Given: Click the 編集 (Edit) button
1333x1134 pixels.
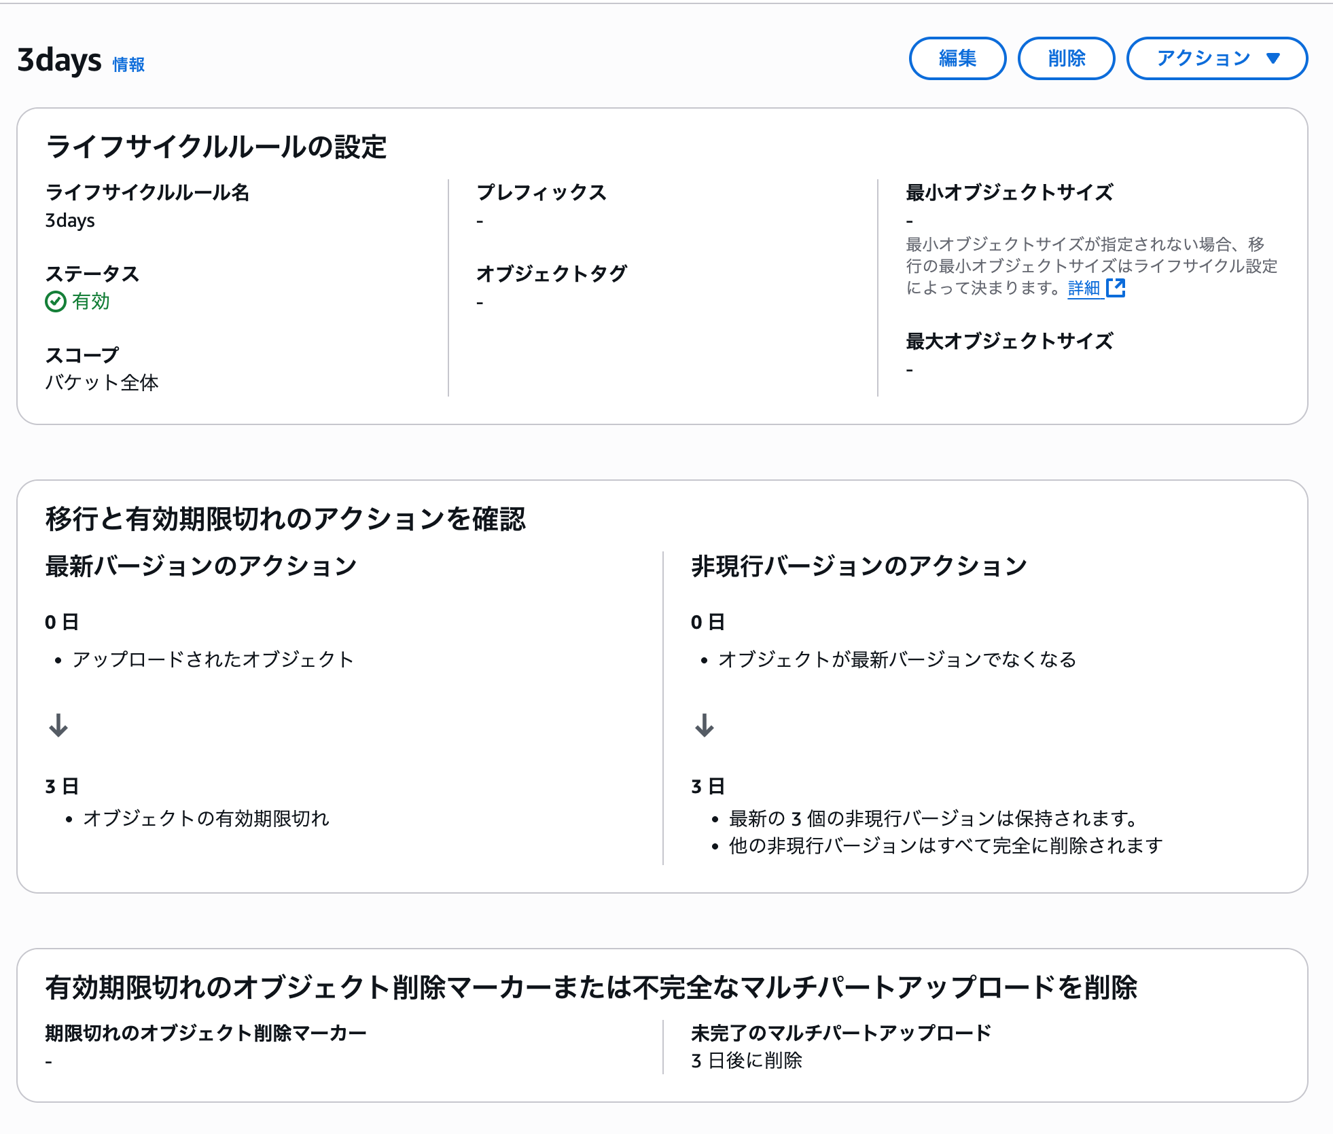Looking at the screenshot, I should pyautogui.click(x=957, y=58).
